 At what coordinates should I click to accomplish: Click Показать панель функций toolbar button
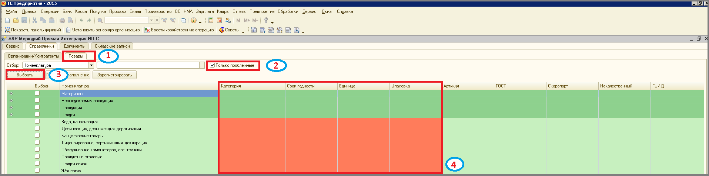pos(33,30)
